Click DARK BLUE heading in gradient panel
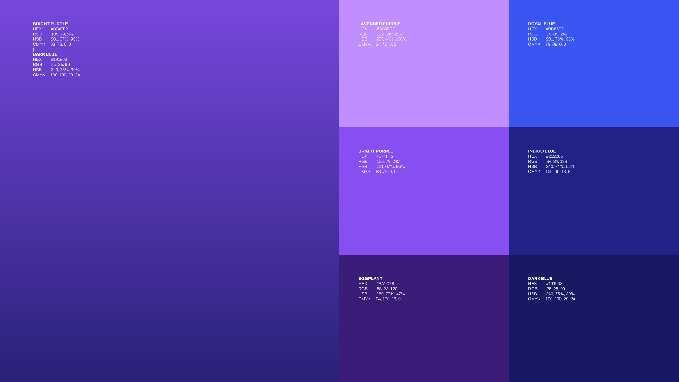The width and height of the screenshot is (679, 382). pyautogui.click(x=45, y=54)
